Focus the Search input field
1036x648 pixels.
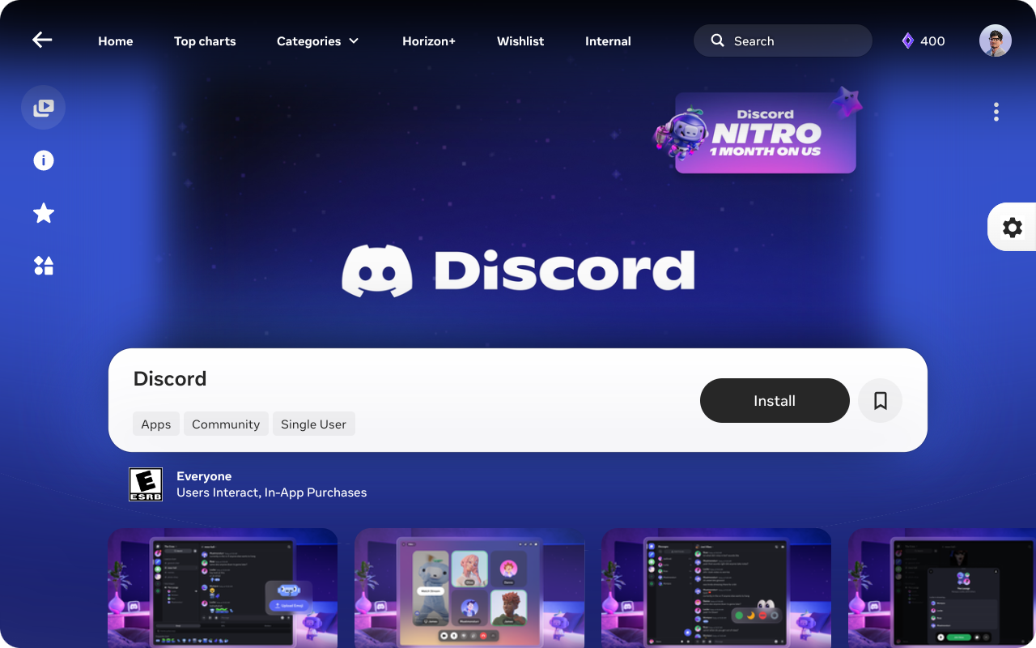(x=783, y=40)
